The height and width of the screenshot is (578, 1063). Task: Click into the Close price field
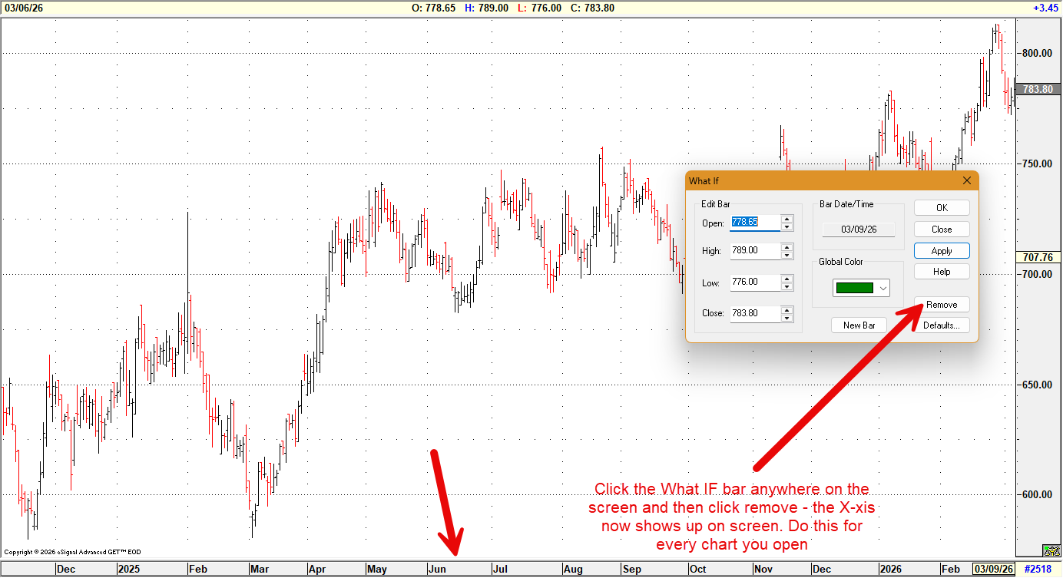[x=754, y=314]
